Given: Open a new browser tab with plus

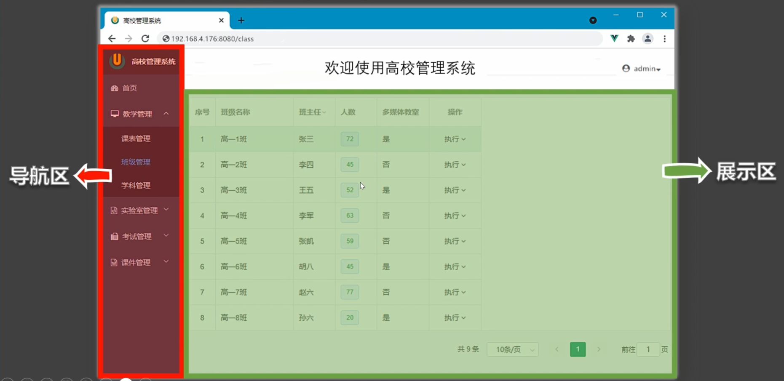Looking at the screenshot, I should point(241,20).
